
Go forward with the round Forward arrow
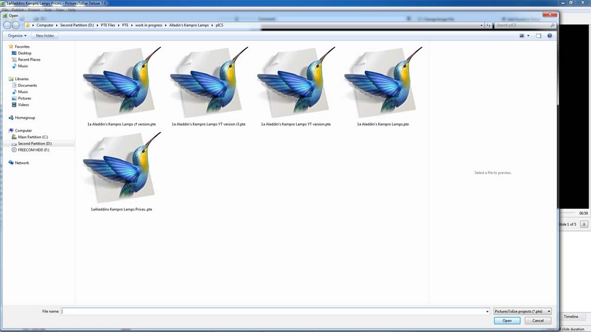[x=16, y=25]
